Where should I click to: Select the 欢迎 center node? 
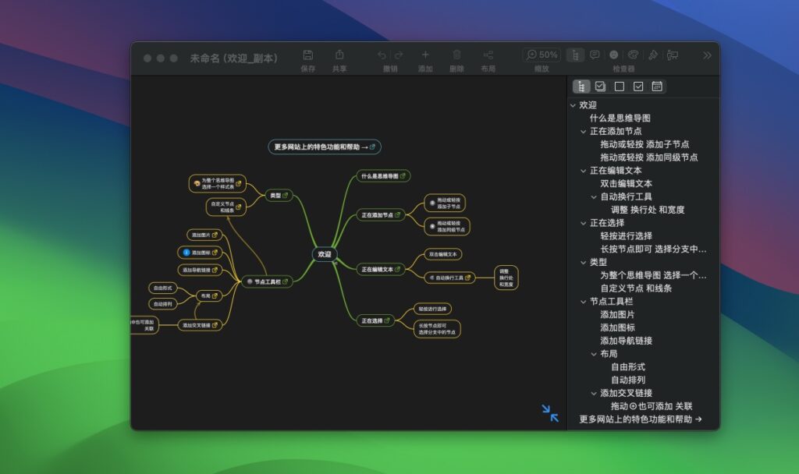324,253
